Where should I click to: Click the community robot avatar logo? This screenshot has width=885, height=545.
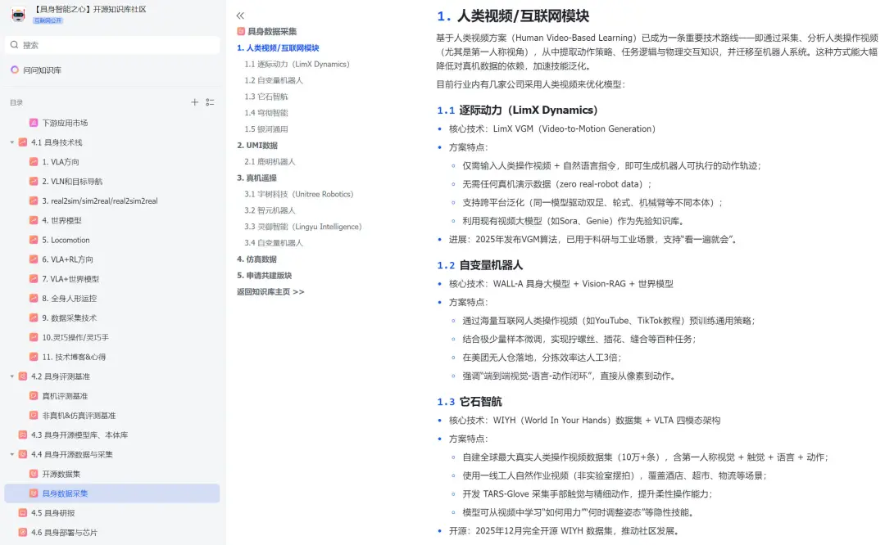(x=18, y=15)
